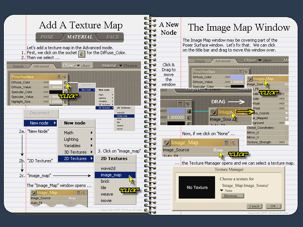
Task: Check the Mirror_V option
Action: point(286,137)
